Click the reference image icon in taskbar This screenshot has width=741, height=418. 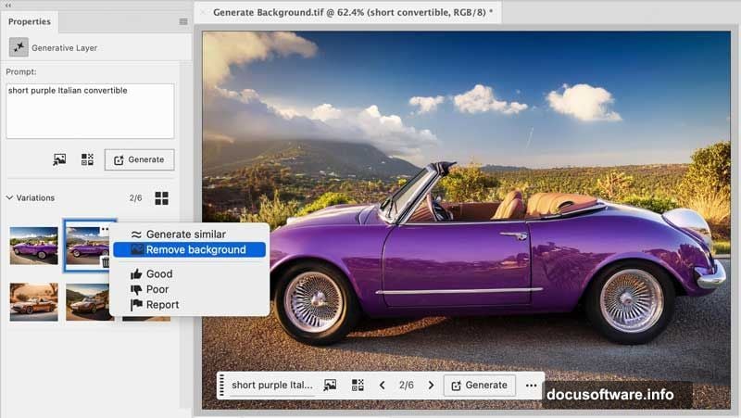(x=329, y=385)
